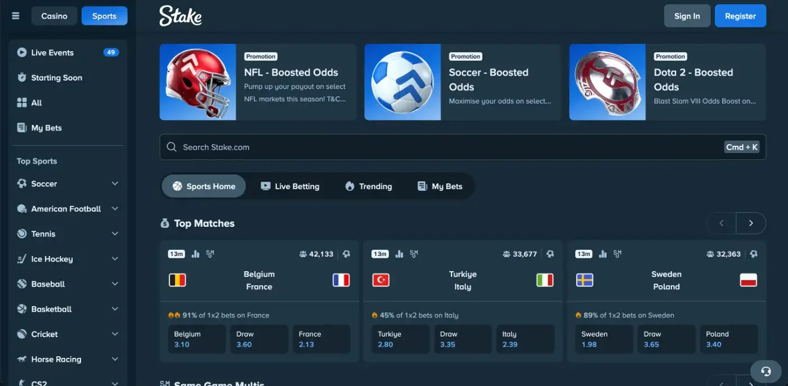
Task: Open the Dota 2 Boosted Odds promotion
Action: pyautogui.click(x=668, y=82)
